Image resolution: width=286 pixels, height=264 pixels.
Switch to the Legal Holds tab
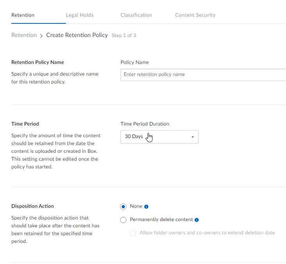click(x=80, y=15)
